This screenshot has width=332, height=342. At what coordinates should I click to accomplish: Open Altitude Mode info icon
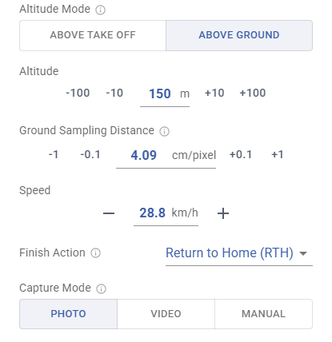click(x=100, y=10)
